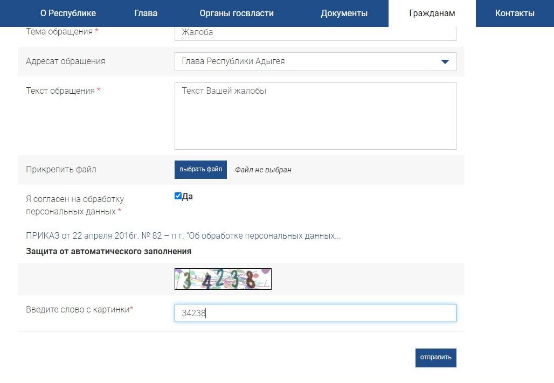The height and width of the screenshot is (383, 554).
Task: Select the Гражданам tab
Action: (x=432, y=13)
